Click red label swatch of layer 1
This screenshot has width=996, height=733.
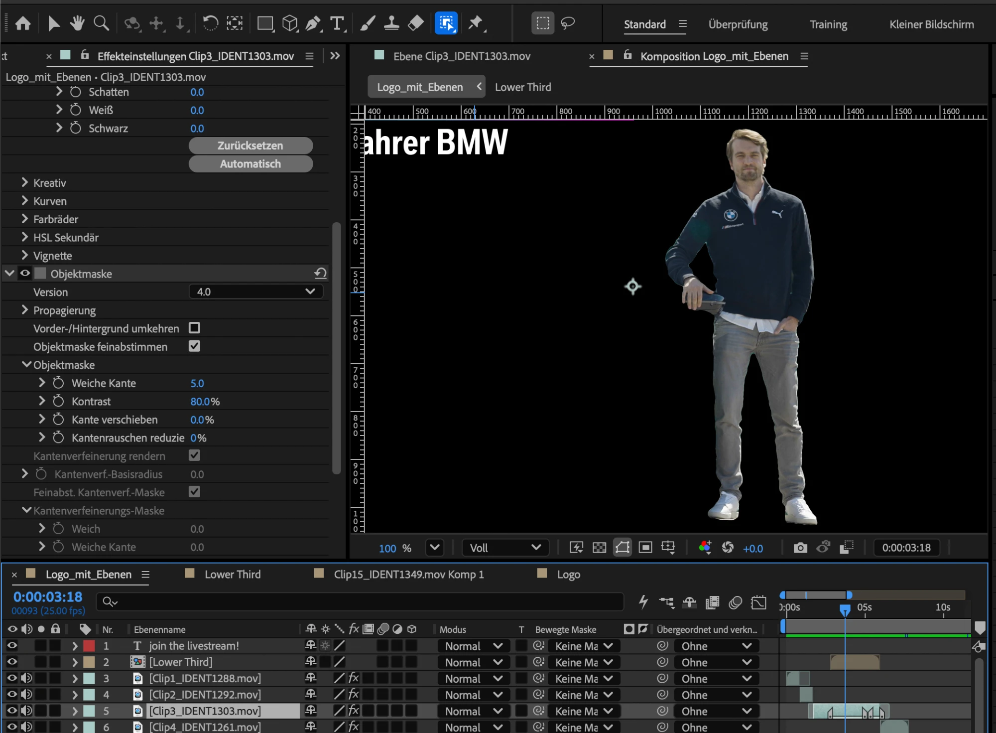click(89, 646)
